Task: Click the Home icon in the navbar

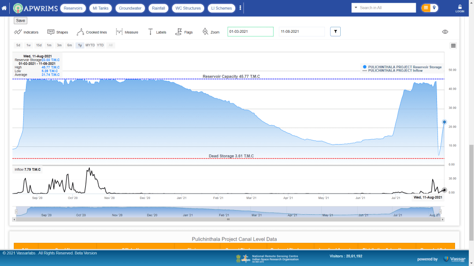Action: (4, 8)
